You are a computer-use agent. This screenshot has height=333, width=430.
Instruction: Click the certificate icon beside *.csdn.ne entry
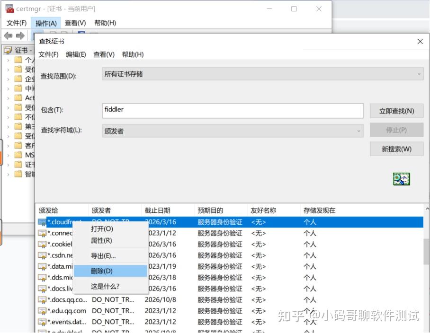tap(41, 255)
